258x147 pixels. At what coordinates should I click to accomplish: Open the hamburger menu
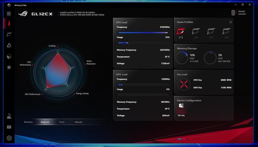pos(9,14)
